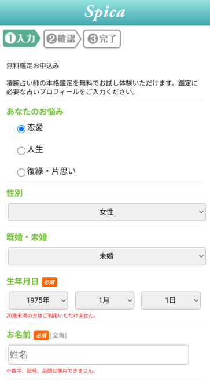Click the 人生 option label text

pos(35,149)
